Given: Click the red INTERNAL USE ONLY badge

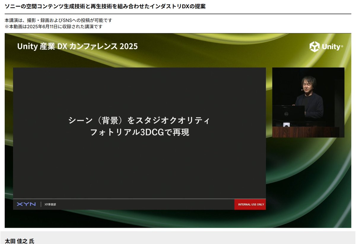Looking at the screenshot, I should [x=250, y=204].
